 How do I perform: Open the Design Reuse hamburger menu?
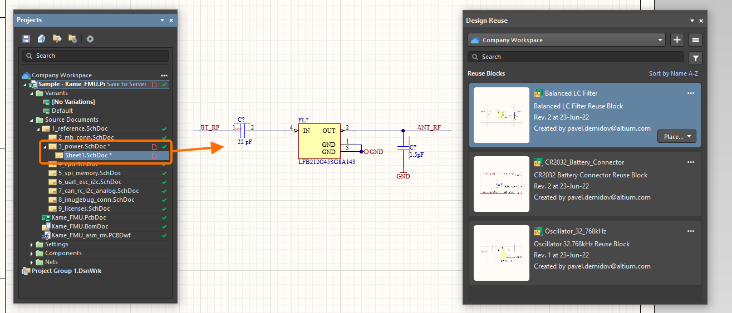point(695,40)
